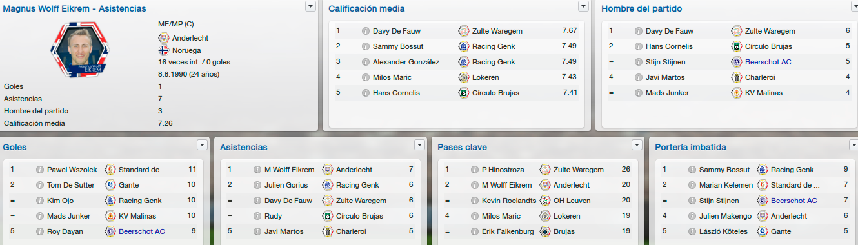
Task: Expand the Calificación media panel dropdown
Action: 584,6
